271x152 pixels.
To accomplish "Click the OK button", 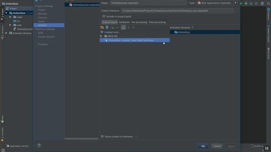I will (203, 146).
